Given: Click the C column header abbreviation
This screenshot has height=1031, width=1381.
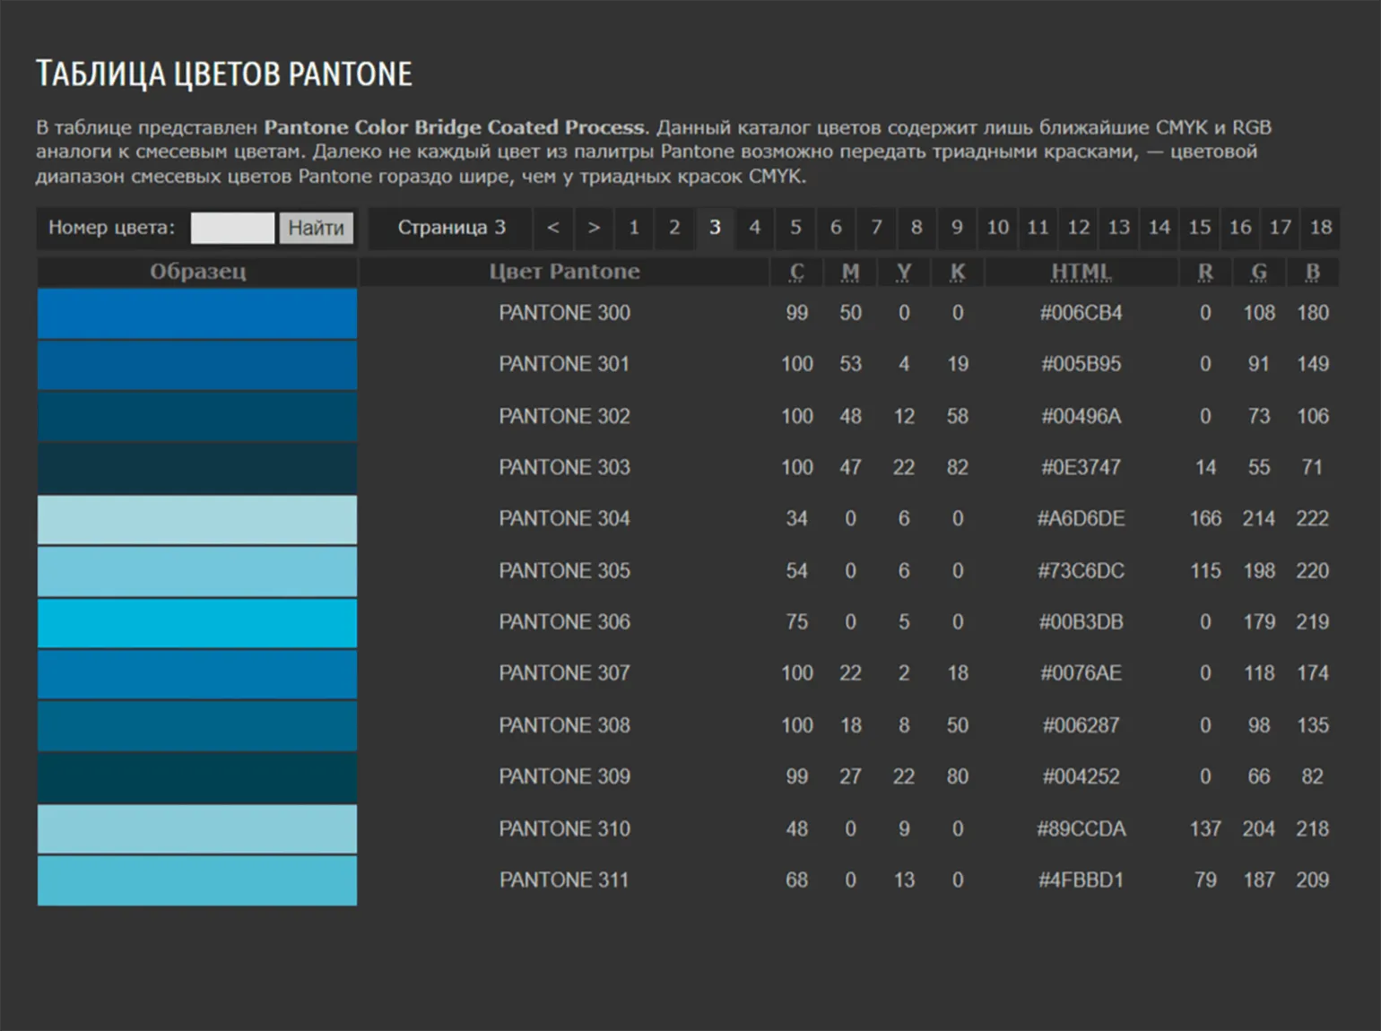Looking at the screenshot, I should [796, 272].
